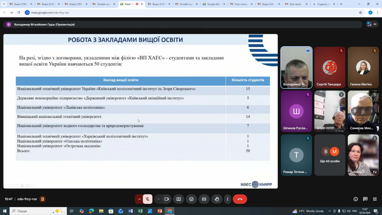
Task: Select Семерак Мих's video tile
Action: point(363,111)
